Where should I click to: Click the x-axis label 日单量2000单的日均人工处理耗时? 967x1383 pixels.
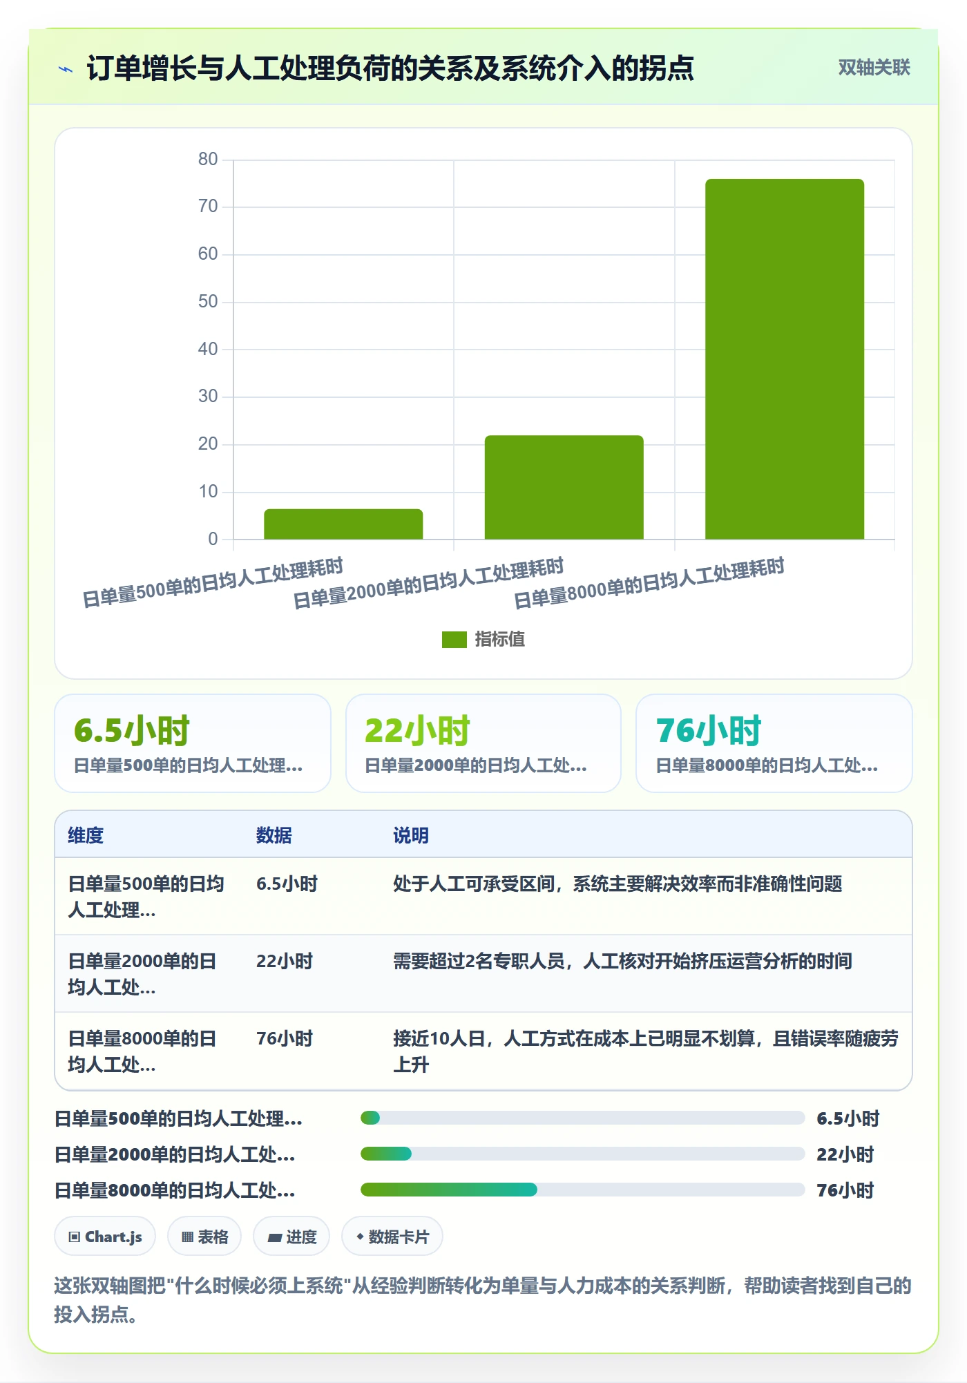tap(428, 583)
